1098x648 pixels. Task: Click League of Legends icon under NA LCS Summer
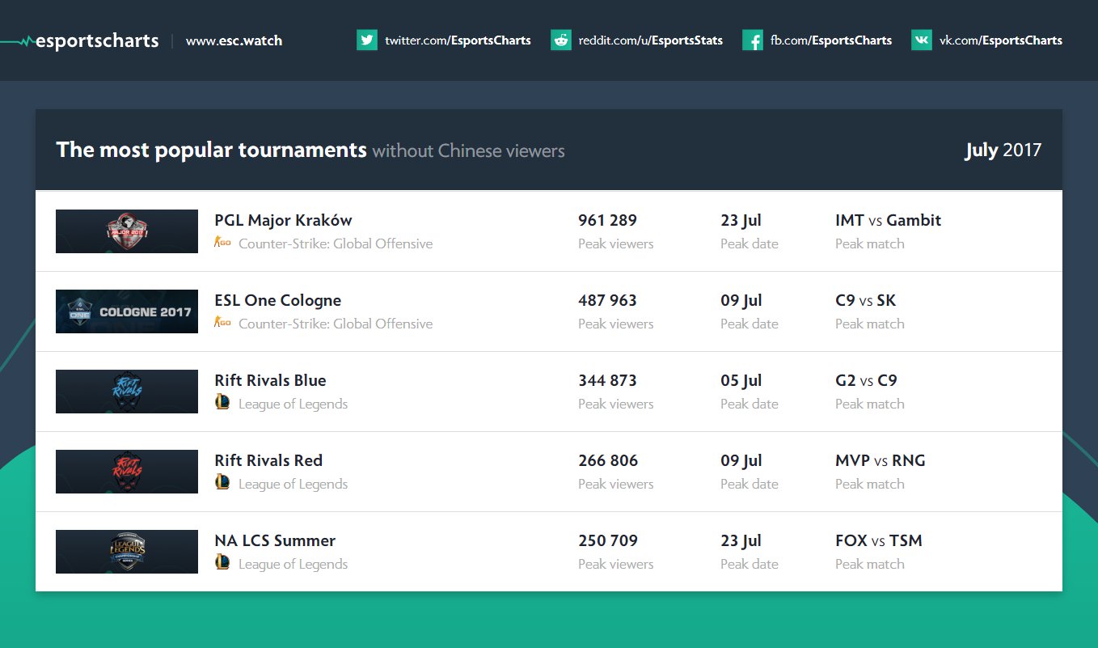point(222,562)
